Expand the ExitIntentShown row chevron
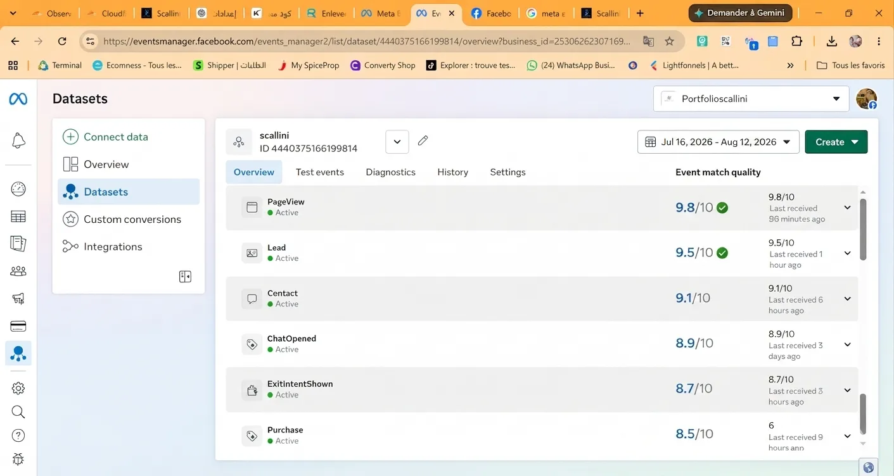This screenshot has height=476, width=894. [x=847, y=390]
